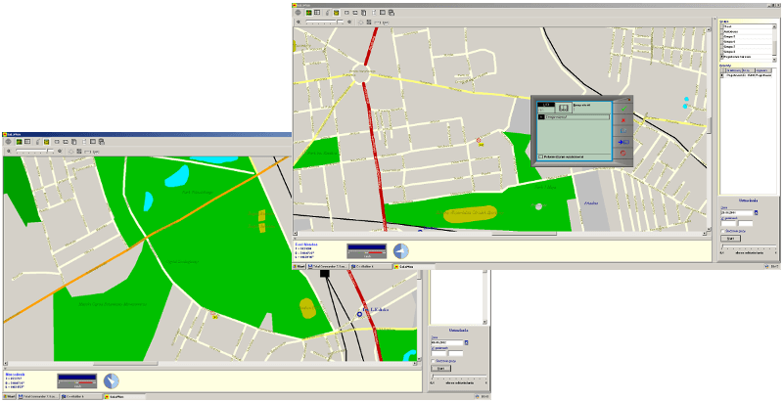Click zoom slider track in upper-right window
The image size is (783, 401).
click(x=325, y=22)
